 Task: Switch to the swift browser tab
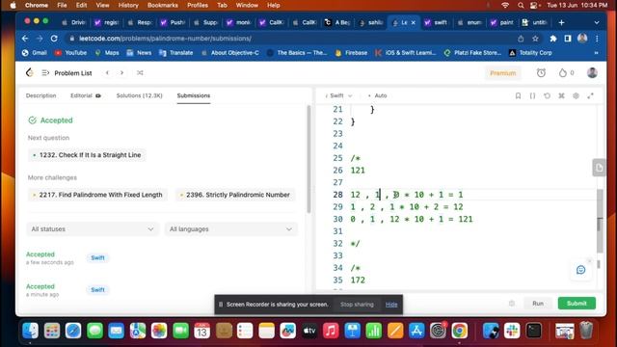[x=436, y=23]
